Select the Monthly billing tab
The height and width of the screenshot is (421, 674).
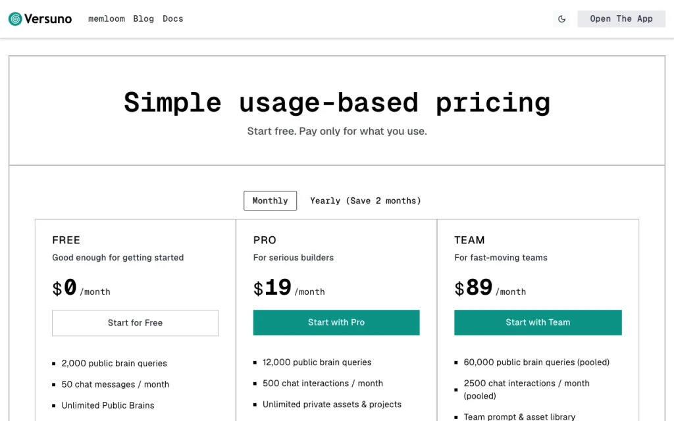(x=270, y=201)
